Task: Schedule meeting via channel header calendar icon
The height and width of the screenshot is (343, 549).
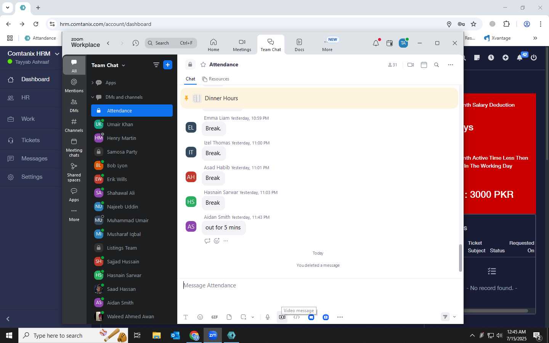Action: point(424,65)
